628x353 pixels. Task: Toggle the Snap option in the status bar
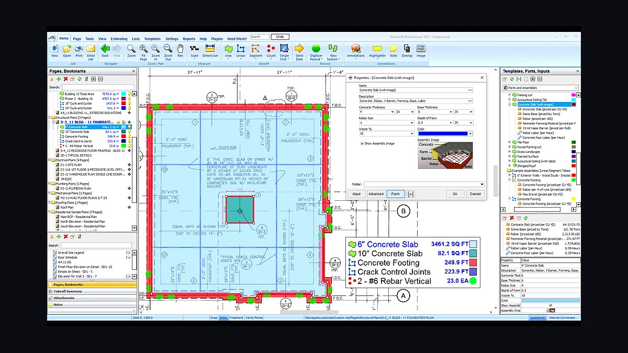click(214, 317)
